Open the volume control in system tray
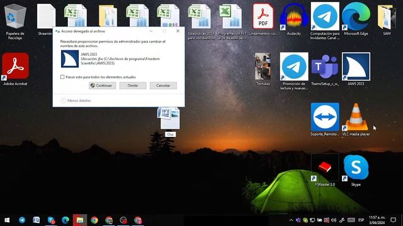This screenshot has height=226, width=403. tap(334, 220)
